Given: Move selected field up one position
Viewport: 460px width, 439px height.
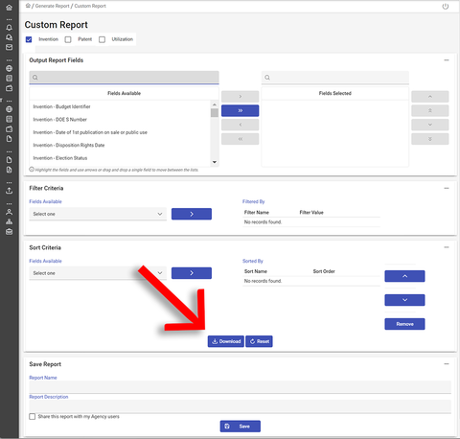Looking at the screenshot, I should (430, 97).
